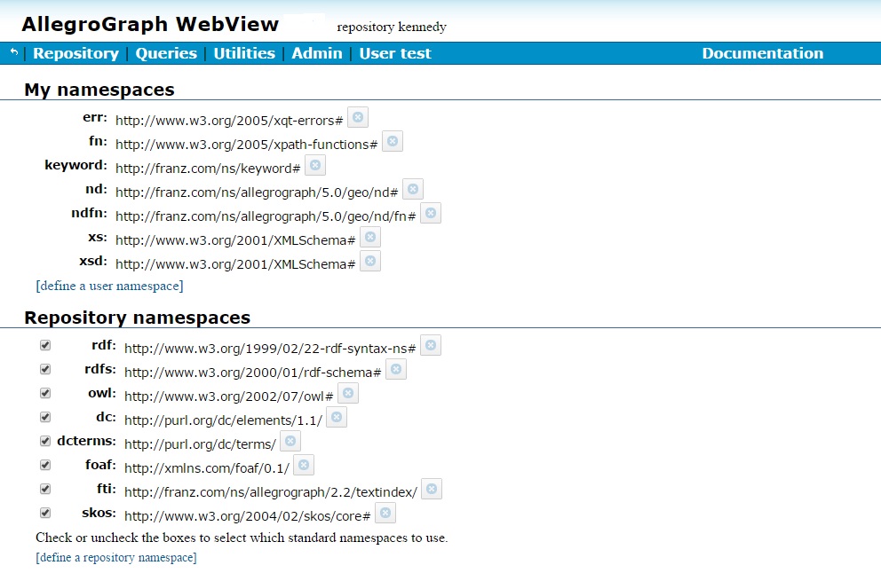Image resolution: width=881 pixels, height=581 pixels.
Task: Delete the keyword namespace
Action: tap(314, 164)
